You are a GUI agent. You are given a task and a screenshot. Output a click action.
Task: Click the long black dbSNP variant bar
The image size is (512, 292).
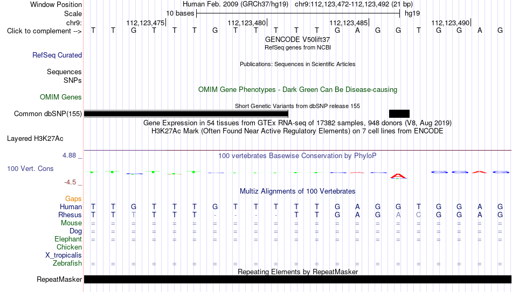click(186, 114)
